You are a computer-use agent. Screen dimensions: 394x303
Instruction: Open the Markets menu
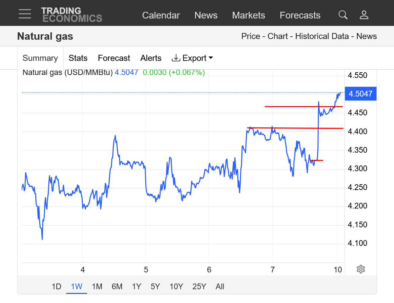pos(248,15)
